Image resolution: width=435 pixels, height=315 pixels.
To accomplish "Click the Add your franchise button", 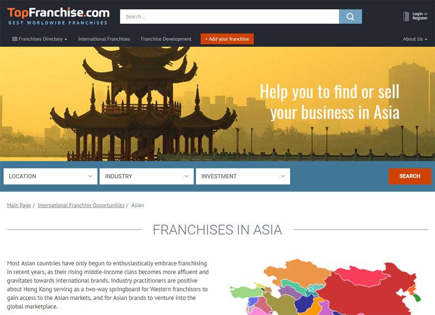I will click(227, 39).
